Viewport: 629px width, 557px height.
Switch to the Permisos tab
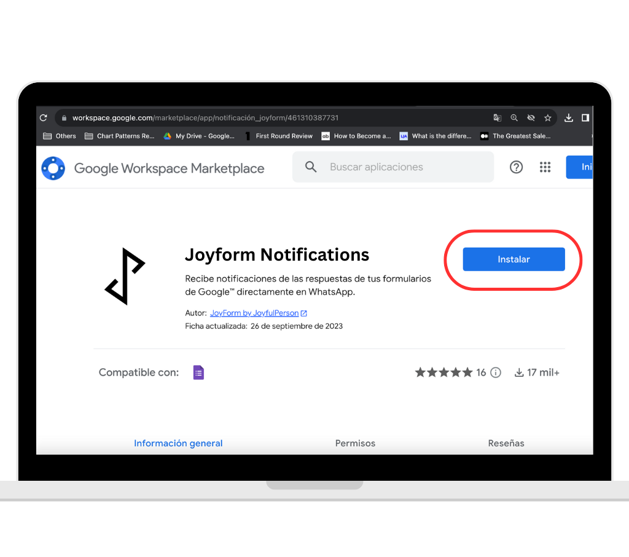pos(356,443)
